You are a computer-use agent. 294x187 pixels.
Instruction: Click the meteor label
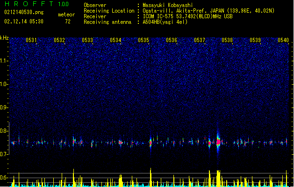(66, 15)
